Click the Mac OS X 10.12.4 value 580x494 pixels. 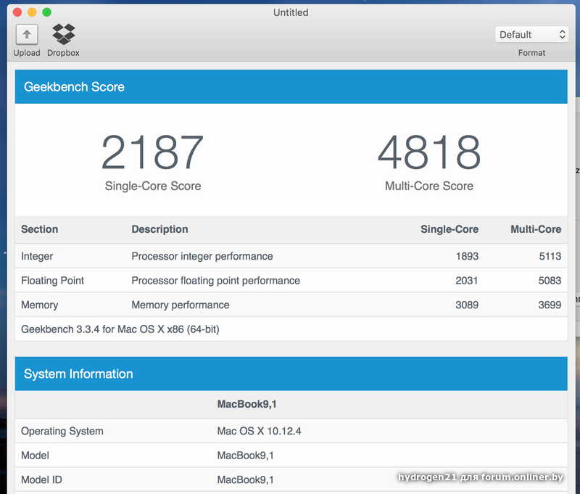click(259, 431)
